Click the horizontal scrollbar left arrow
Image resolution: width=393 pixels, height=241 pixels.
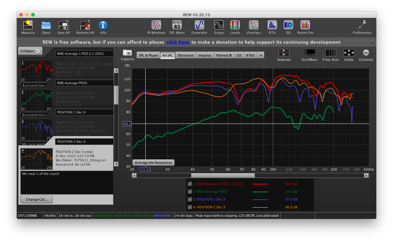click(x=134, y=175)
